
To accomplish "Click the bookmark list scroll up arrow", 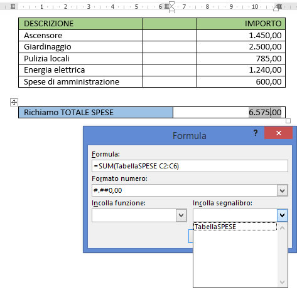I will [x=282, y=228].
